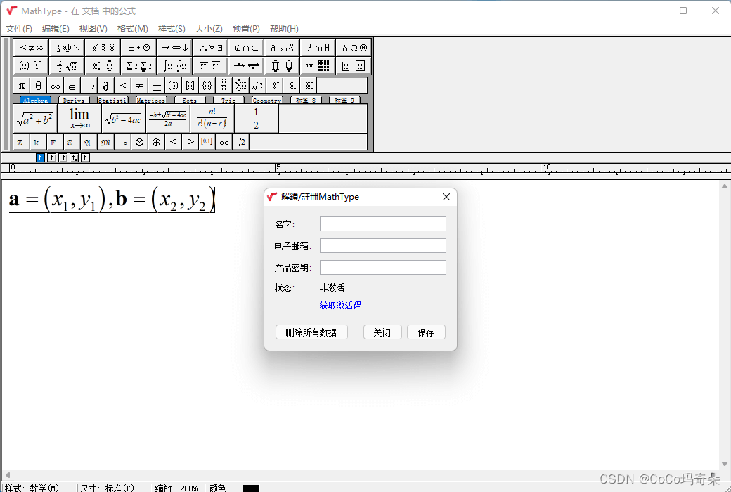Open the 样式(S) menu
Image resolution: width=731 pixels, height=492 pixels.
coord(172,28)
